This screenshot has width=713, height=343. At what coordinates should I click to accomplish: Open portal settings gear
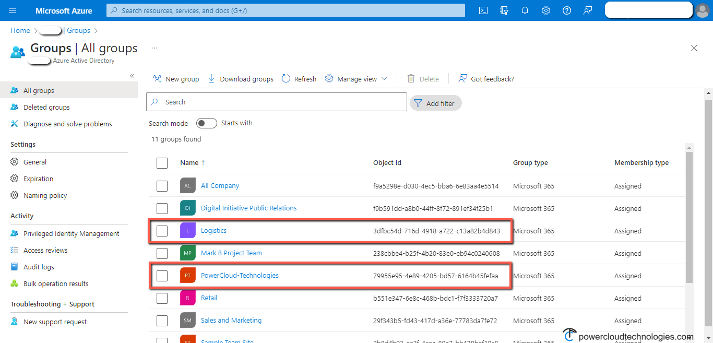click(x=546, y=10)
